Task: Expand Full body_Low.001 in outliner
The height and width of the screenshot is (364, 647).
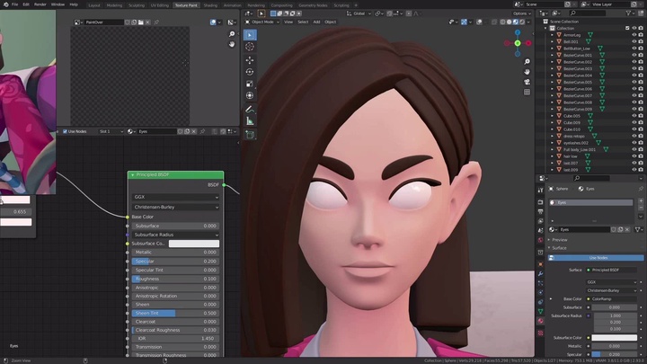Action: (552, 149)
